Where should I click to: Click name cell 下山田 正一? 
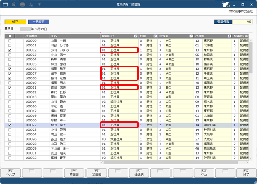pyautogui.click(x=74, y=149)
